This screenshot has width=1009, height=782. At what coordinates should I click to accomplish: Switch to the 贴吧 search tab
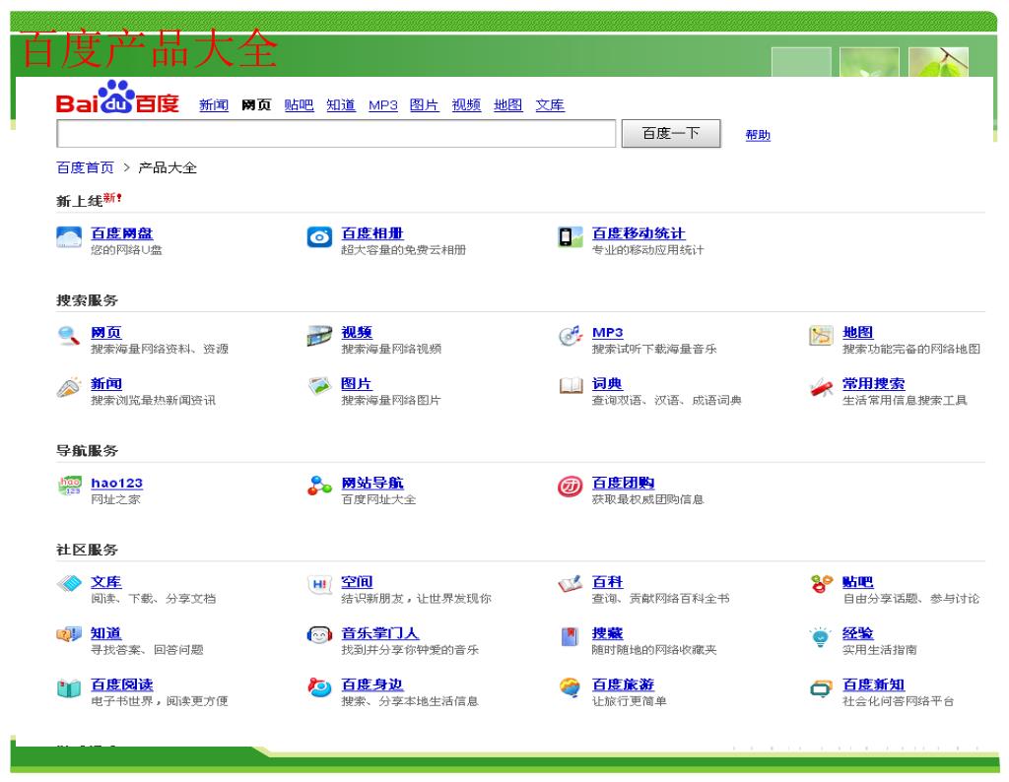[x=299, y=104]
